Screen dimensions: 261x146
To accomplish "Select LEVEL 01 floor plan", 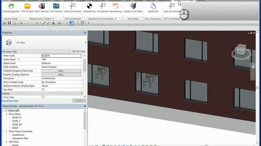I will 17,118.
